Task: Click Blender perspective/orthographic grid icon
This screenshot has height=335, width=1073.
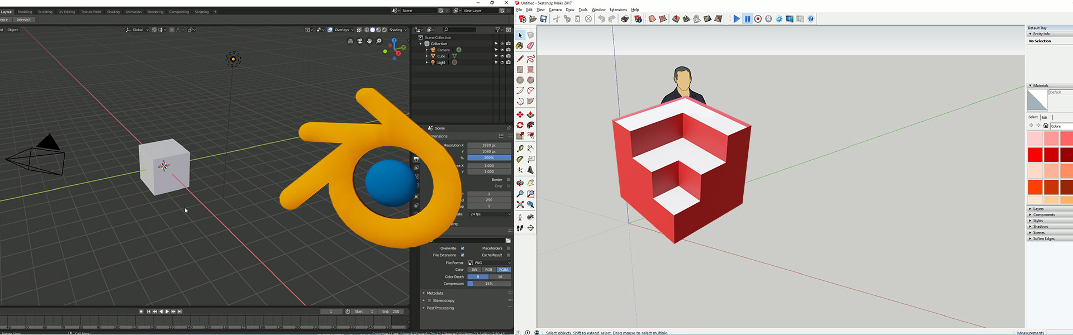Action: [350, 41]
